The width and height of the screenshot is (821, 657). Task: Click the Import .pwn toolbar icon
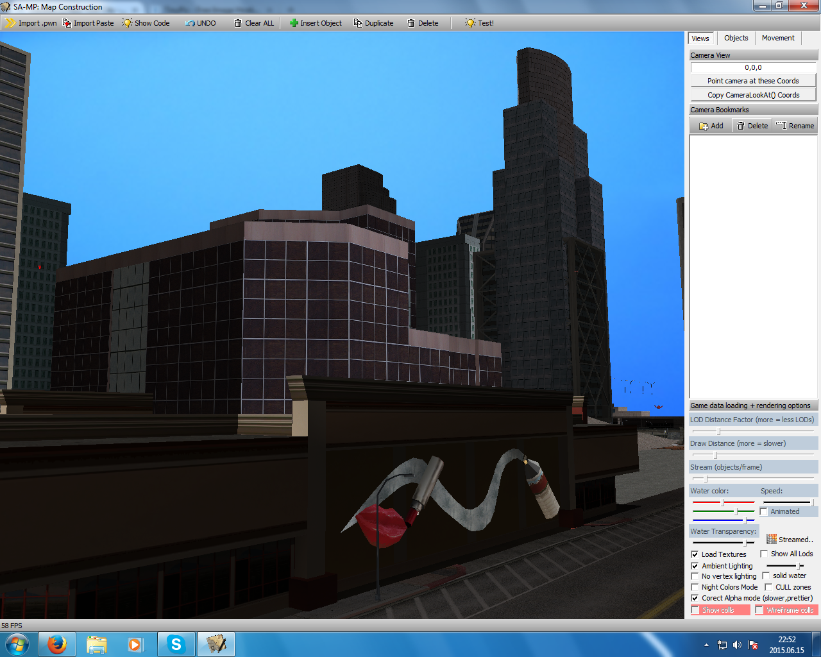(11, 23)
